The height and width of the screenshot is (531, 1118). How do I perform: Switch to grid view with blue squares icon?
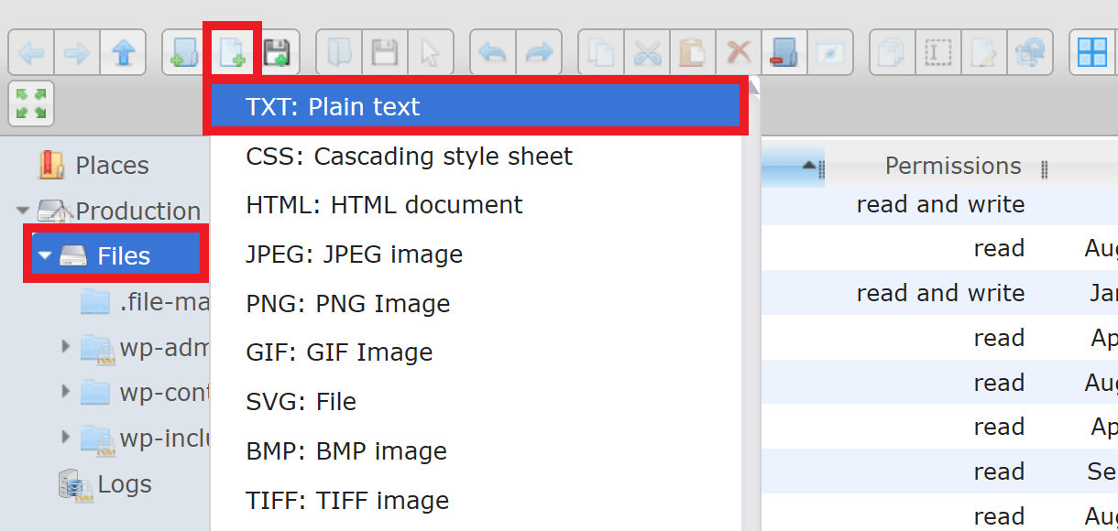(x=1091, y=52)
